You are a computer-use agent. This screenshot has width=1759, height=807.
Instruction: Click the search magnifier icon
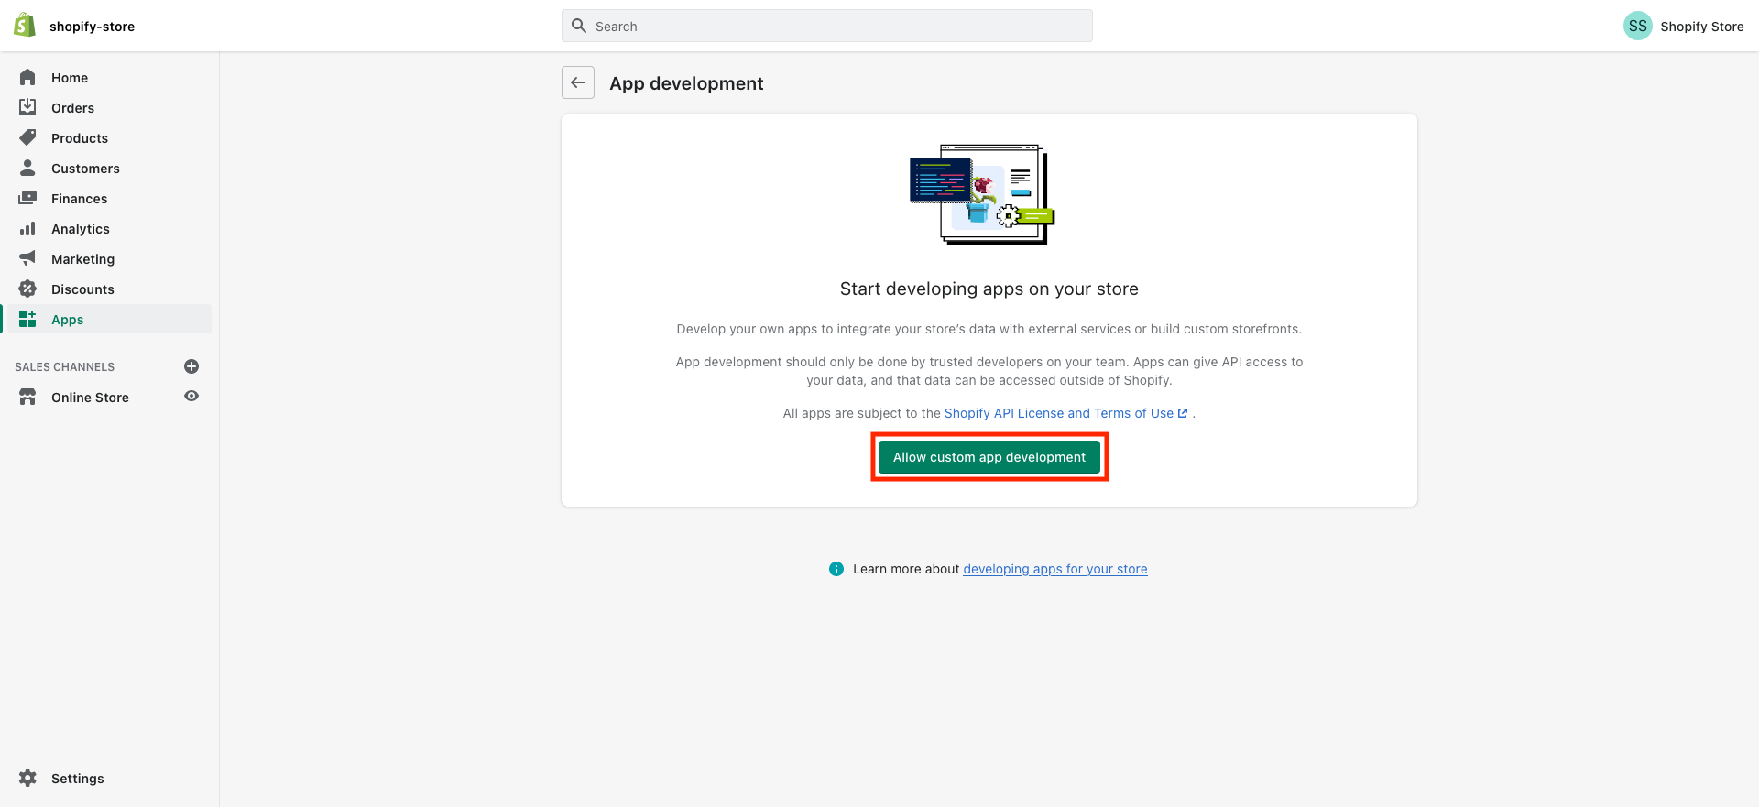(579, 26)
